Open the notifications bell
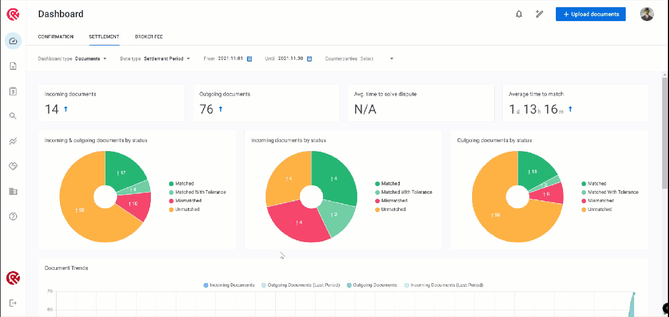The height and width of the screenshot is (317, 669). click(x=519, y=14)
